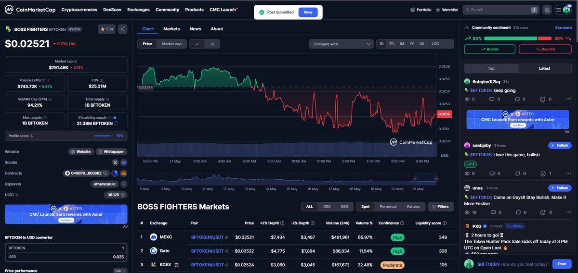Screen dimensions: 578x273
Task: Switch chart to candlestick view icon
Action: point(212,44)
